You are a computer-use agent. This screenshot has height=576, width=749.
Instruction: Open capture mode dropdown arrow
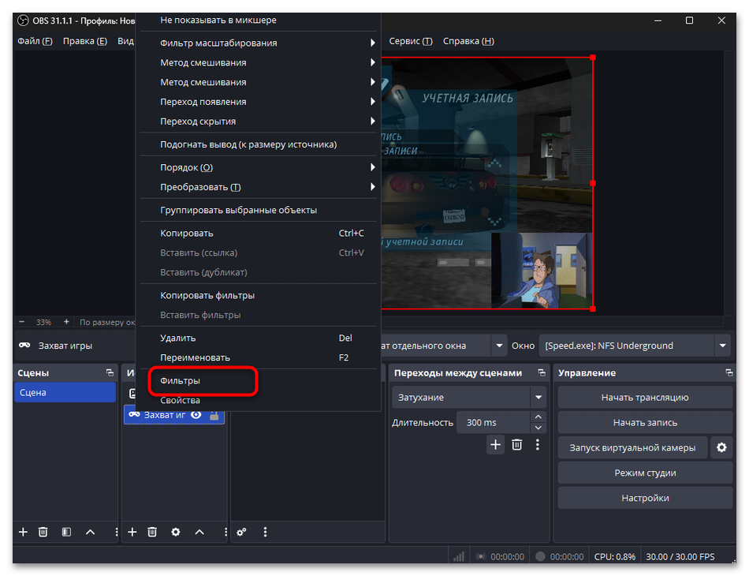pyautogui.click(x=499, y=346)
